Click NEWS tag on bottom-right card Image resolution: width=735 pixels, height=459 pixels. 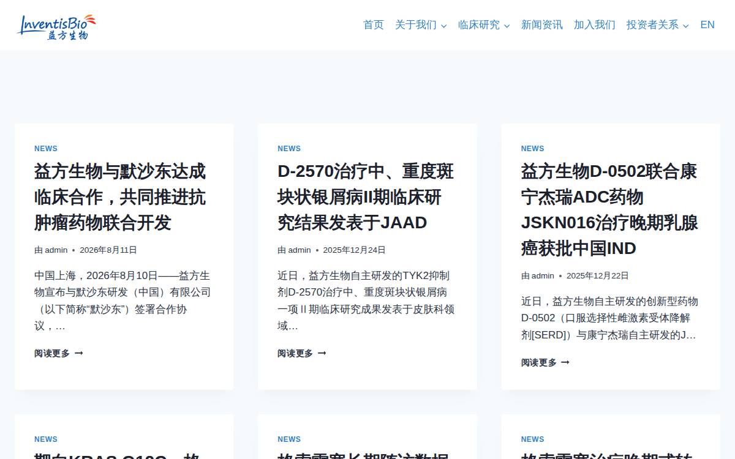pyautogui.click(x=533, y=439)
